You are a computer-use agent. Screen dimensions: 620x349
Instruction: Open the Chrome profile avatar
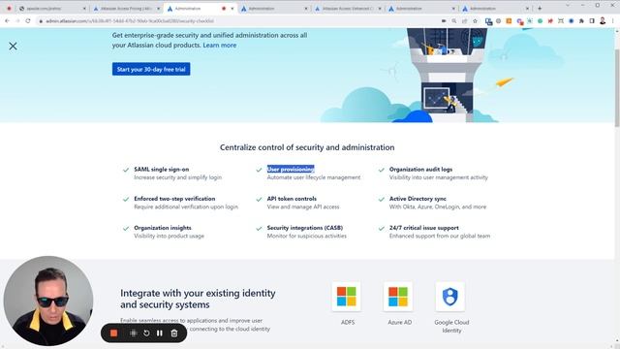pyautogui.click(x=603, y=21)
